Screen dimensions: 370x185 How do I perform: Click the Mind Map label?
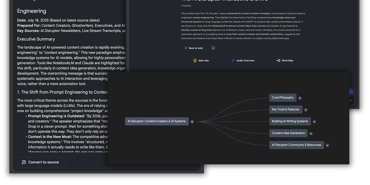click(x=287, y=61)
